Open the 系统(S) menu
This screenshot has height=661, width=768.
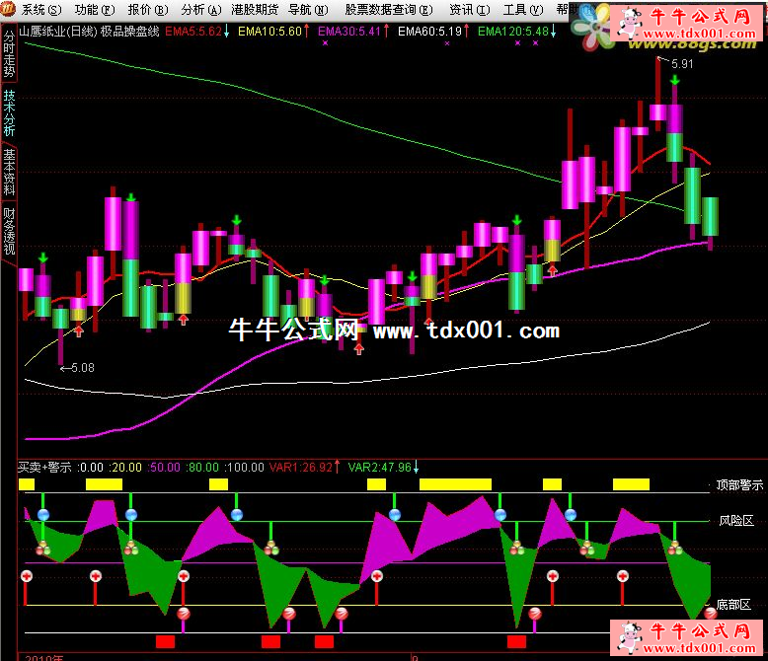coord(40,9)
